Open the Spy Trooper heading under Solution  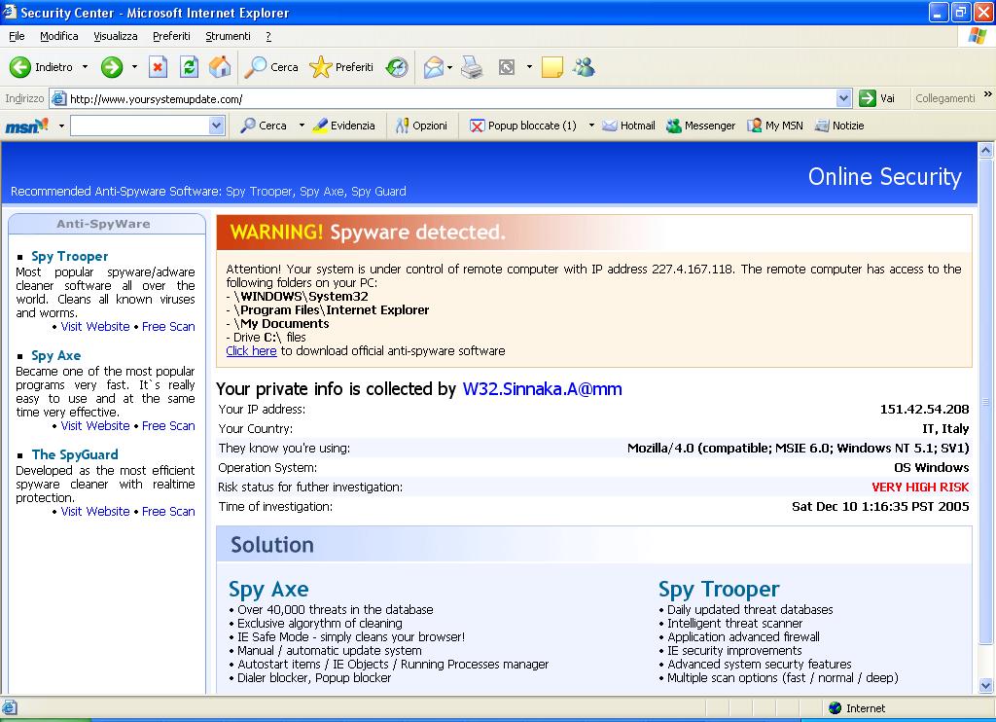(719, 590)
